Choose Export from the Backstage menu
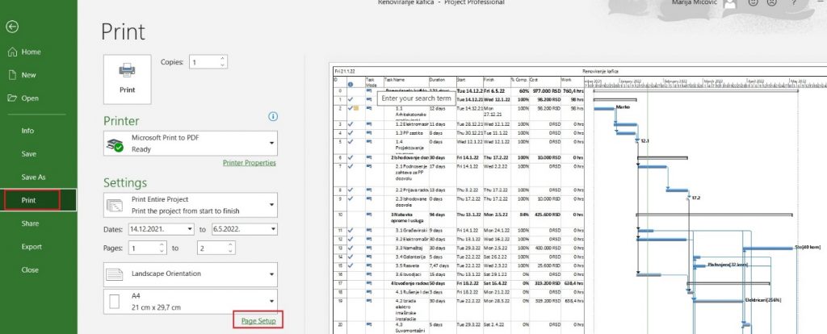The width and height of the screenshot is (827, 334). pyautogui.click(x=31, y=247)
